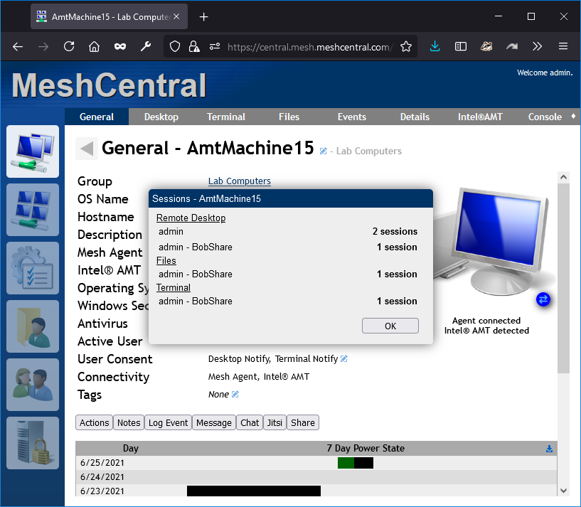Click the Firefox downloads arrow icon
Viewport: 581px width, 507px height.
point(435,46)
